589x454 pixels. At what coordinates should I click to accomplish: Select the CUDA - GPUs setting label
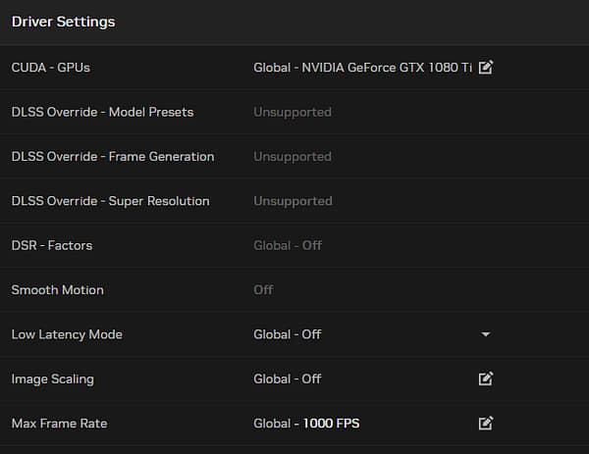pos(50,68)
